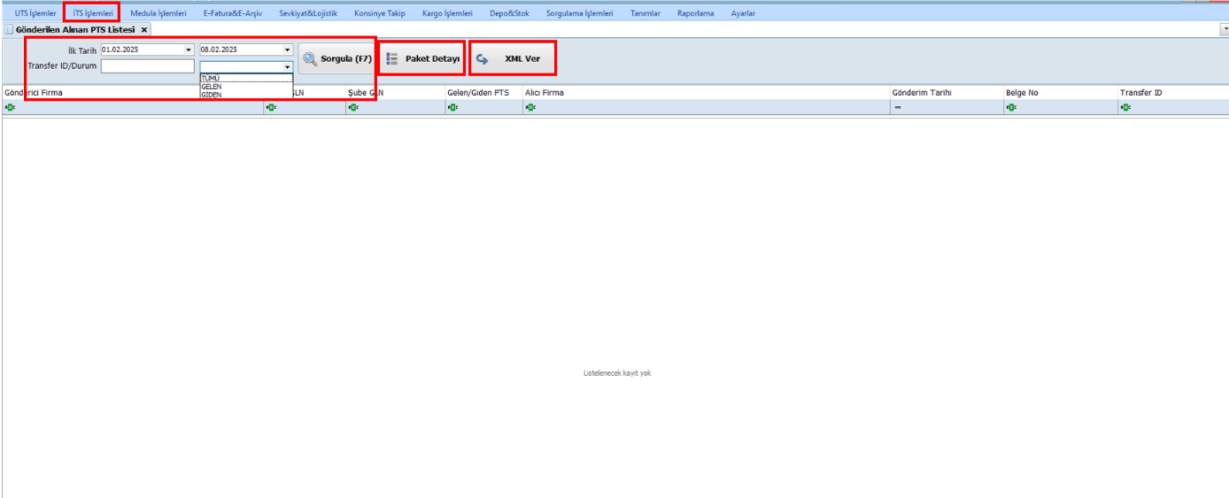Viewport: 1229px width, 498px height.
Task: Open the end date picker showing 08.02.2025
Action: coord(287,50)
